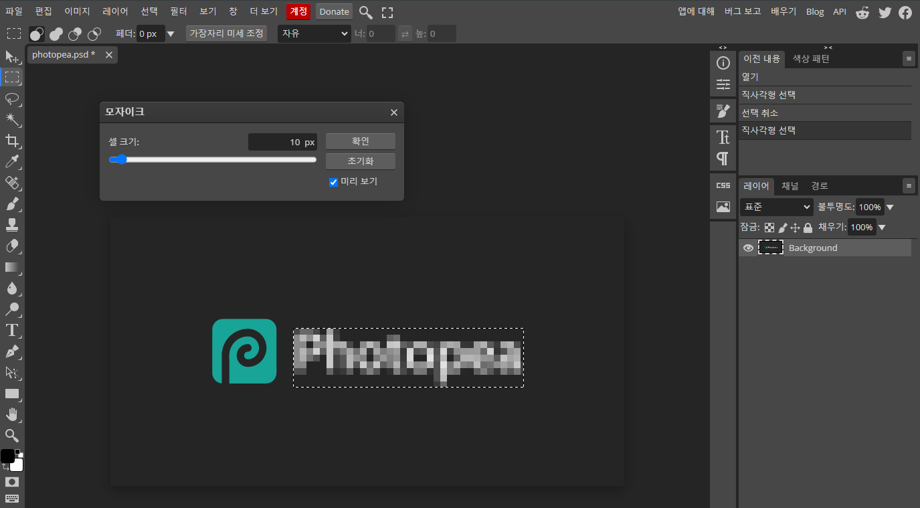This screenshot has height=508, width=920.
Task: Open the Twitter icon link
Action: click(x=885, y=12)
